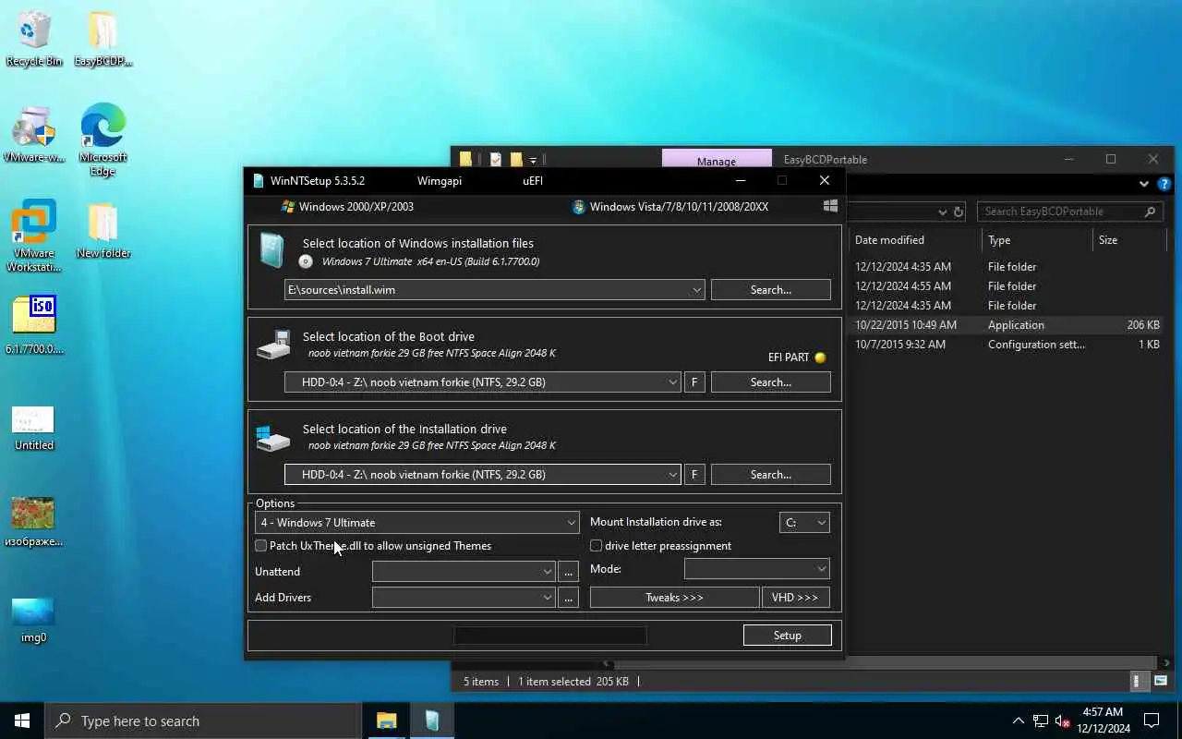
Task: Click the Windows logo icon at WinNTSetup top right
Action: (830, 206)
